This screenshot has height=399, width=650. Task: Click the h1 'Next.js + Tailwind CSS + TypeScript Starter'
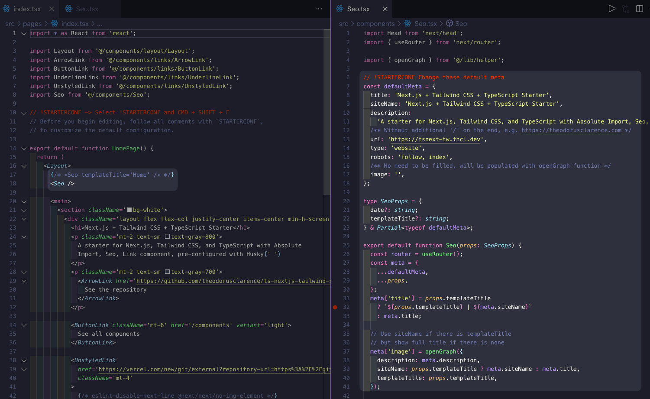(x=158, y=228)
